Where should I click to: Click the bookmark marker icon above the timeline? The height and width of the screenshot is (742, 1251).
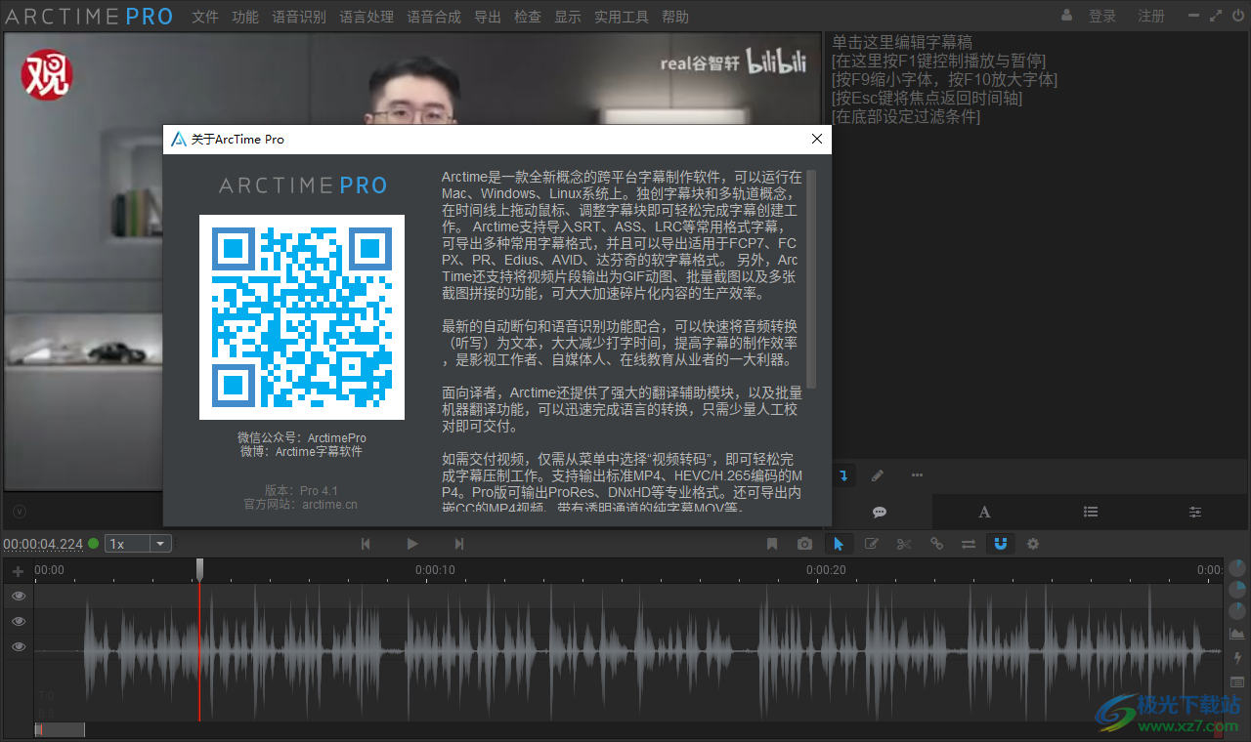pyautogui.click(x=771, y=544)
